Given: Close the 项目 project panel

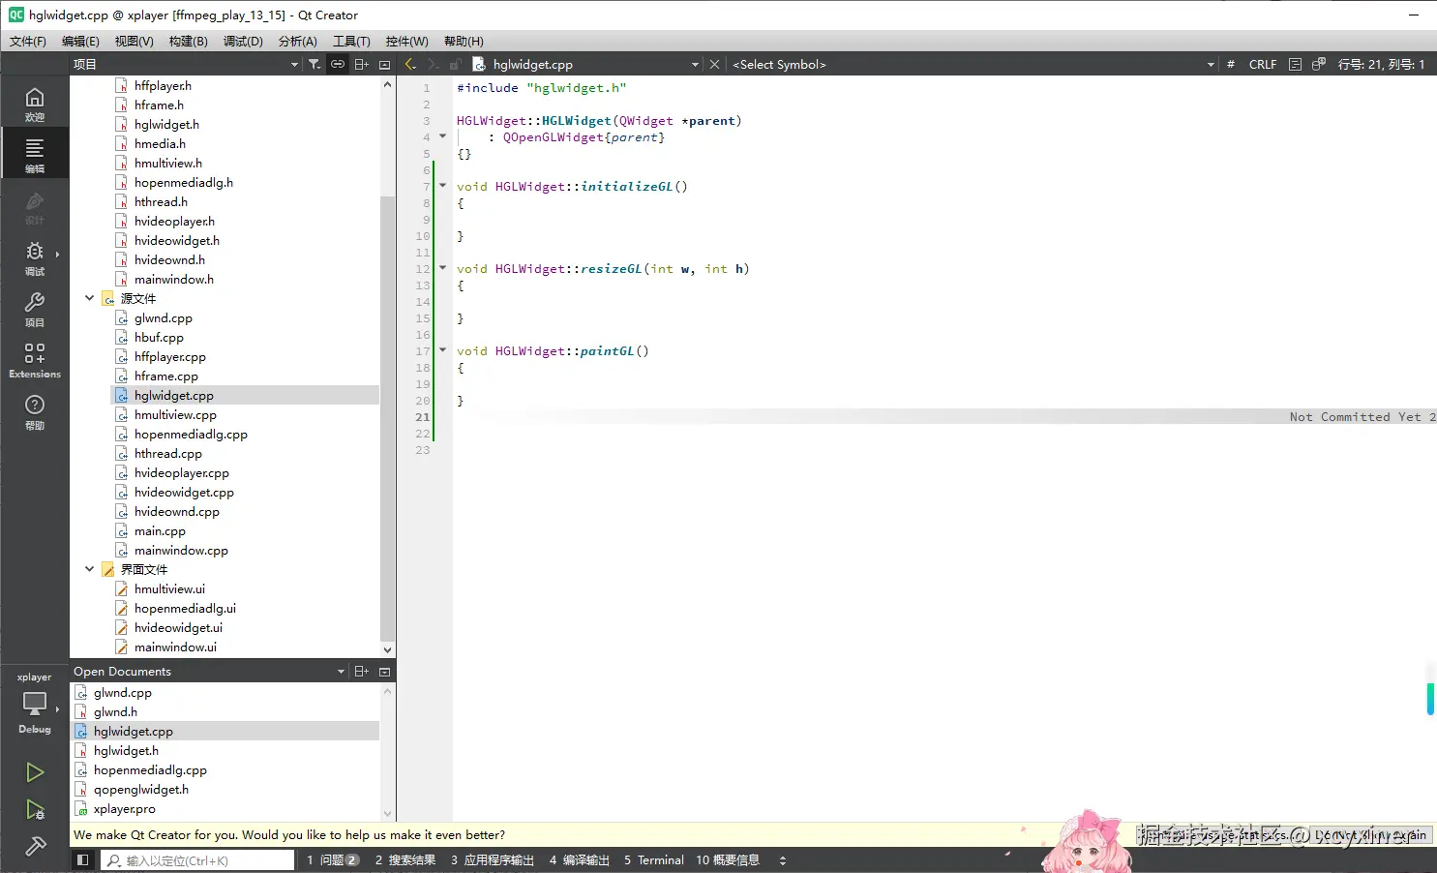Looking at the screenshot, I should 384,64.
